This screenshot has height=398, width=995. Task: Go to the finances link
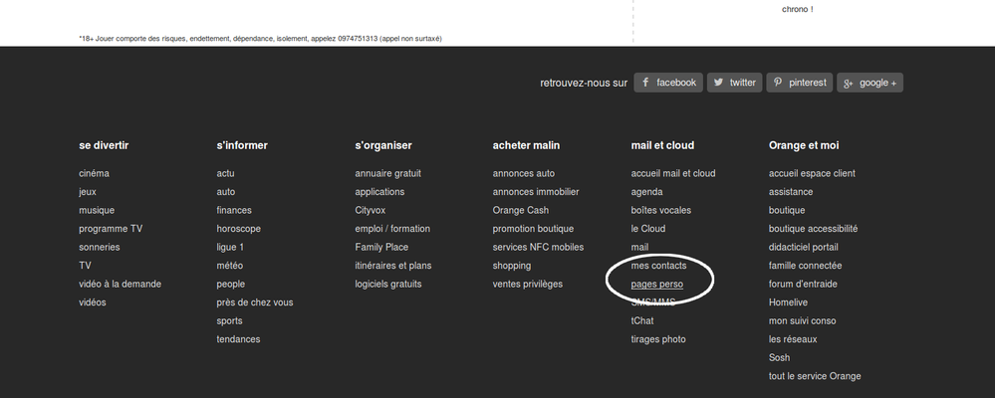234,210
